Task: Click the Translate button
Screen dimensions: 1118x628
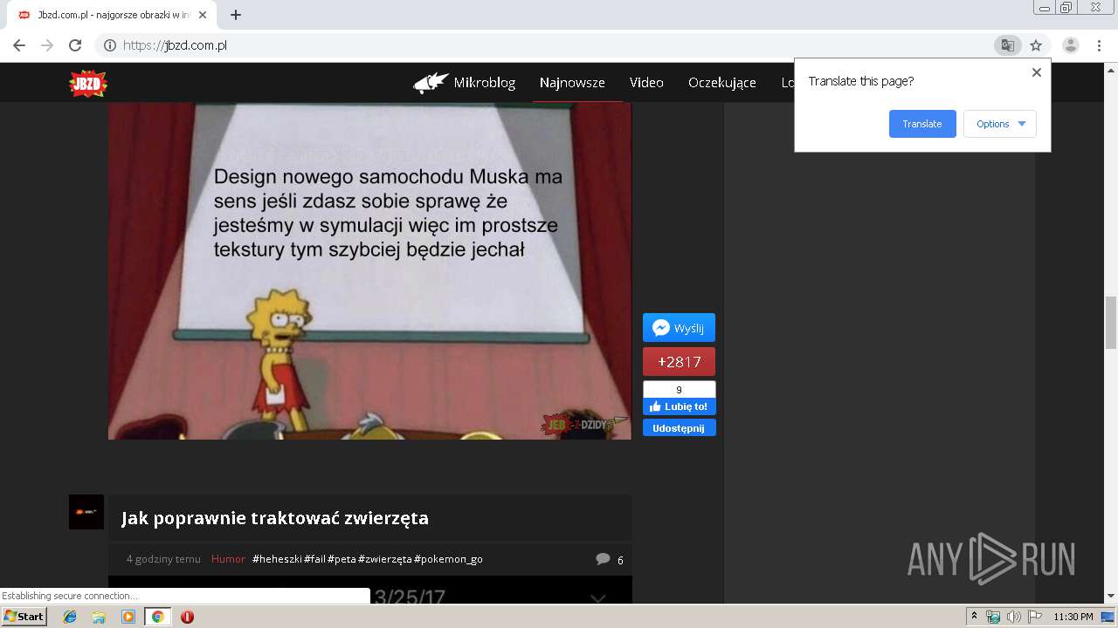Action: click(x=922, y=124)
